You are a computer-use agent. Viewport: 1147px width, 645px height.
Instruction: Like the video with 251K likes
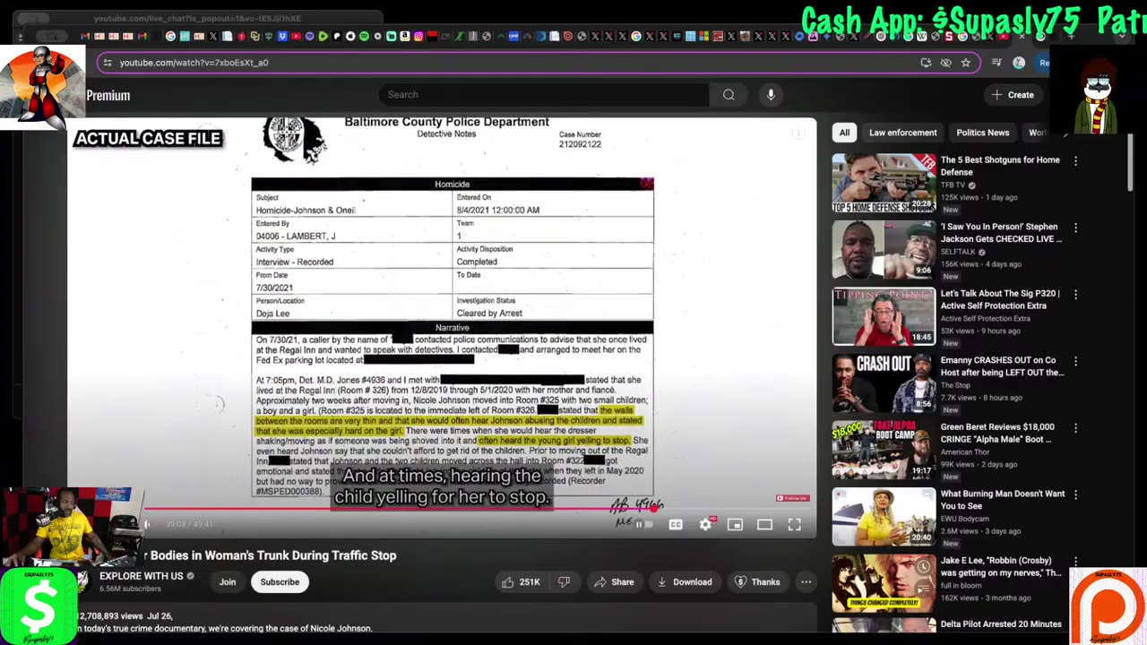521,582
